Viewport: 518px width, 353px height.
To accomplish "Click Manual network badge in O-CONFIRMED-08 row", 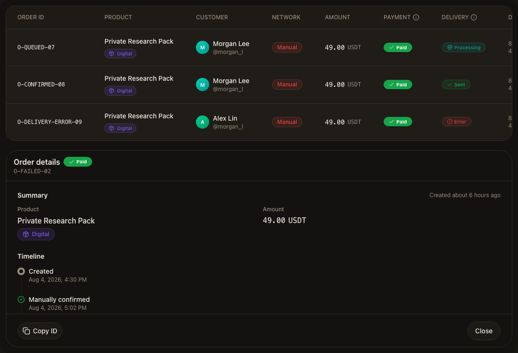I will click(x=287, y=84).
